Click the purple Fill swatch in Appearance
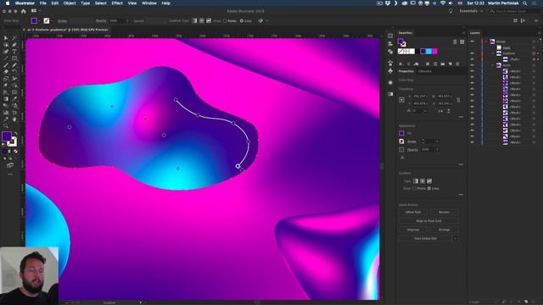The image size is (543, 305). pyautogui.click(x=401, y=133)
